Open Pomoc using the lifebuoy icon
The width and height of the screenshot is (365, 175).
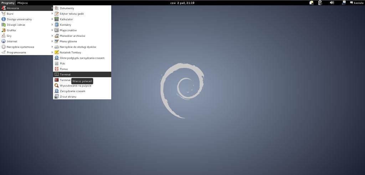click(57, 69)
